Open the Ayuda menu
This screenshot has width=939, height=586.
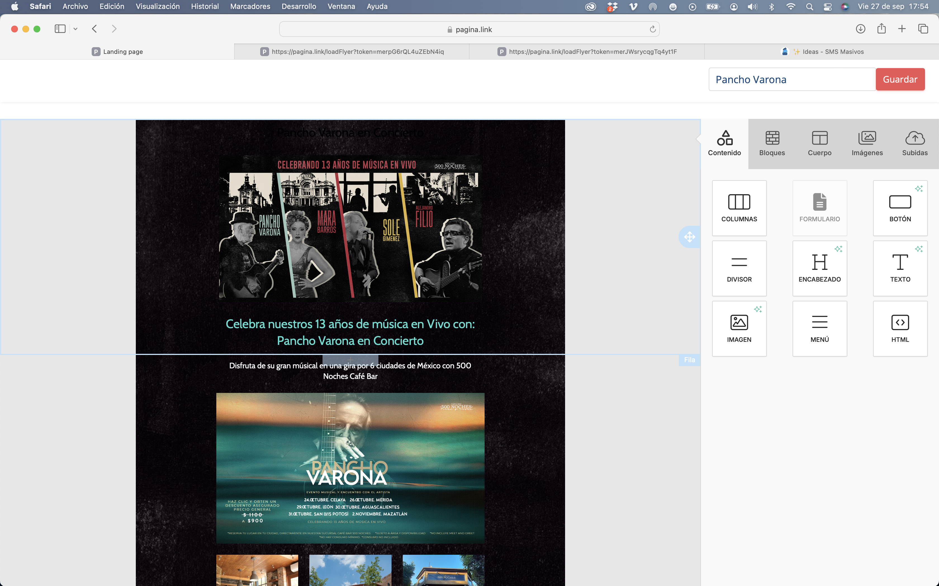point(377,7)
